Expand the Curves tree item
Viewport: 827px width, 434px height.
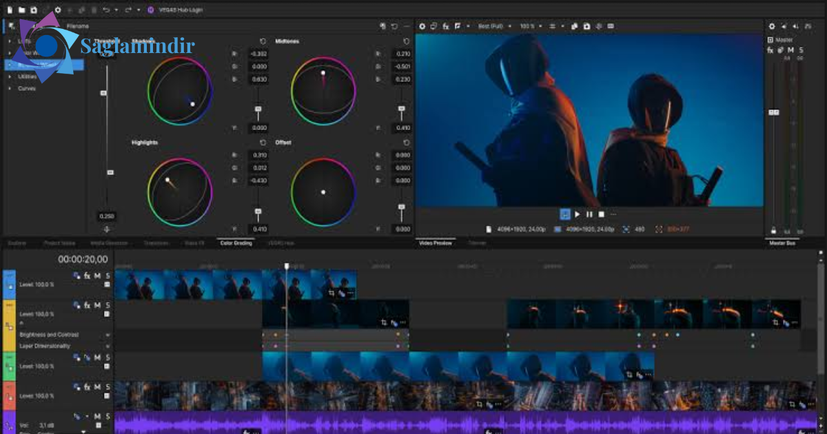tap(9, 89)
